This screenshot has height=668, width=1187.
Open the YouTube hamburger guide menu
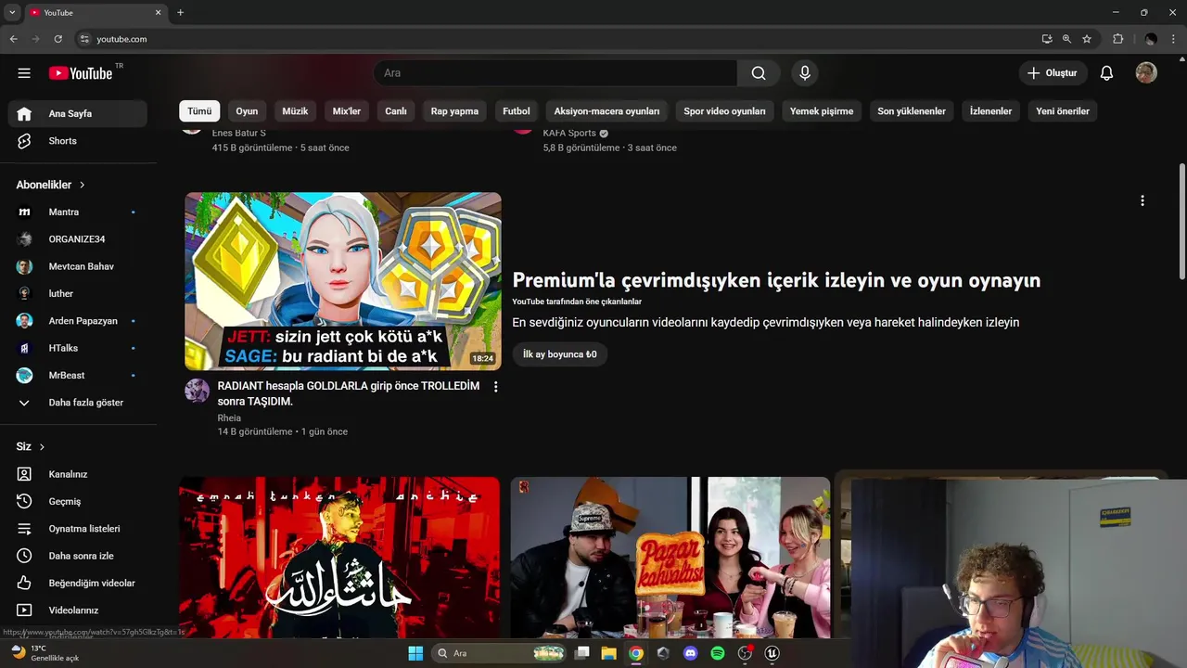tap(24, 73)
